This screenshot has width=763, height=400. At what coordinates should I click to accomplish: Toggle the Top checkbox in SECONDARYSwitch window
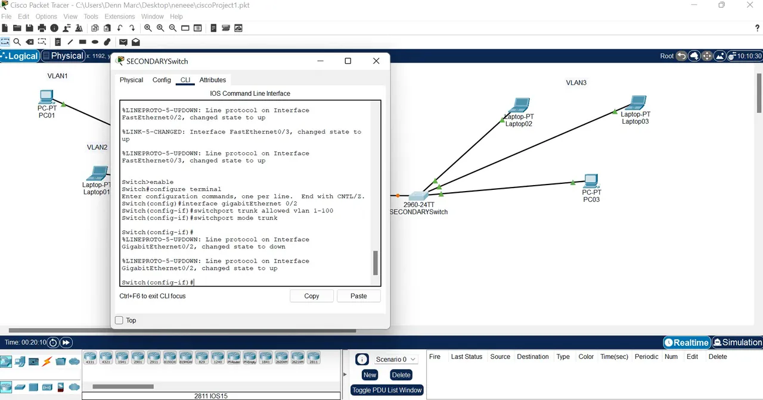click(119, 320)
